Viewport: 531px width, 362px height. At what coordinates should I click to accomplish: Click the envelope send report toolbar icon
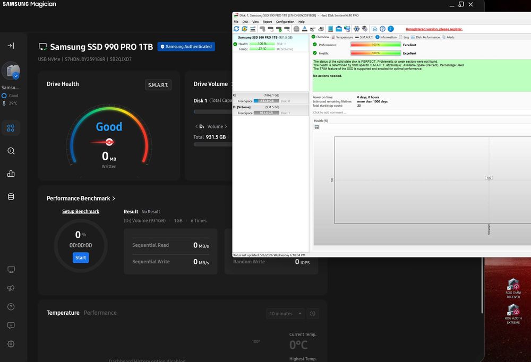339,29
